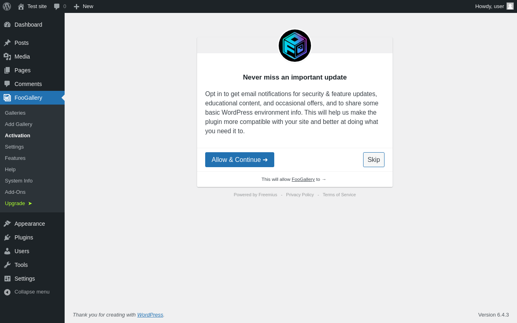Open the Help submenu item
The width and height of the screenshot is (517, 323).
32,170
